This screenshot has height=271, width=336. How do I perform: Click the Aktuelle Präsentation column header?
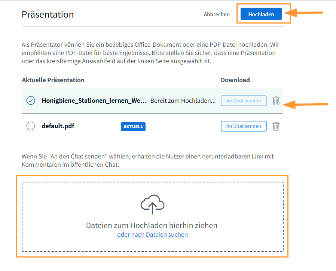pos(53,80)
